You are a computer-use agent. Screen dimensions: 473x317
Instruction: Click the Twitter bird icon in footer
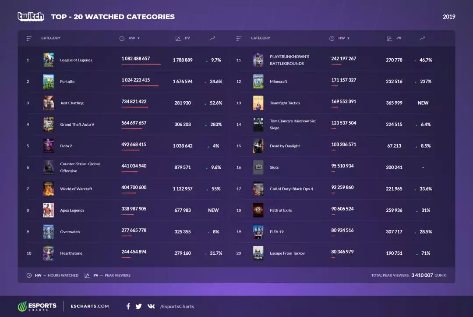139,306
